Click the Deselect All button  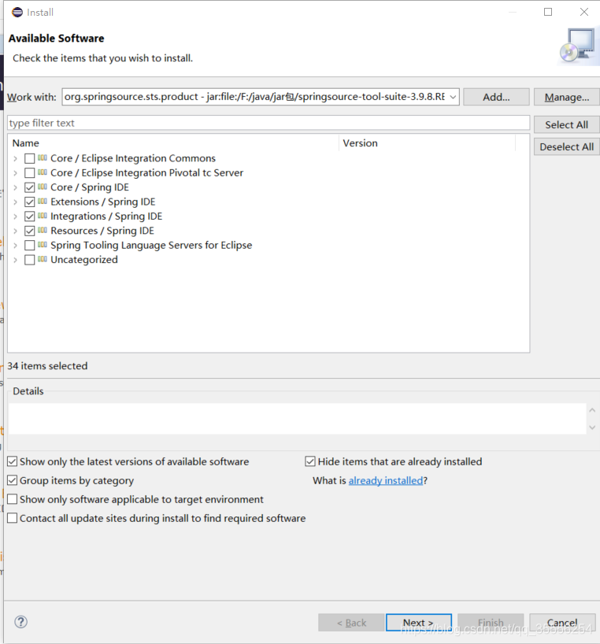coord(567,146)
